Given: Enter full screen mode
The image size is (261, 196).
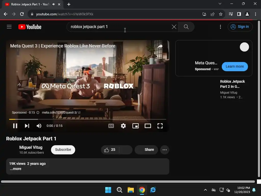Looking at the screenshot, I should point(160,126).
